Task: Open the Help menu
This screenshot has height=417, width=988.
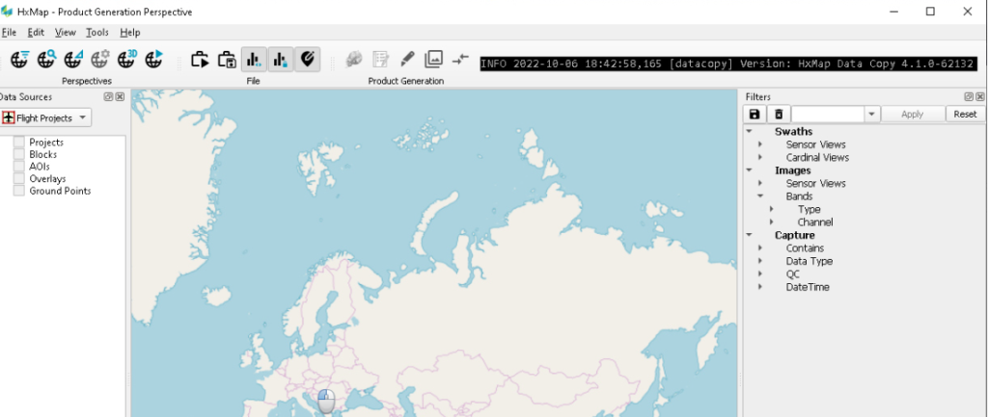Action: point(130,32)
